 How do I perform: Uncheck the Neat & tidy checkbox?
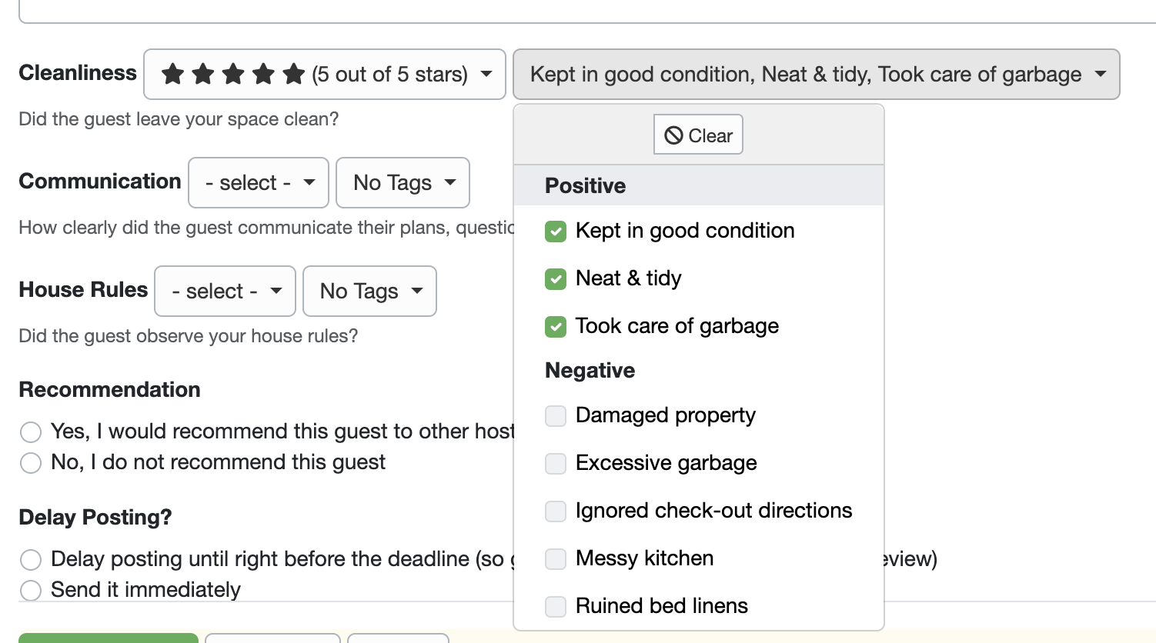pyautogui.click(x=556, y=279)
